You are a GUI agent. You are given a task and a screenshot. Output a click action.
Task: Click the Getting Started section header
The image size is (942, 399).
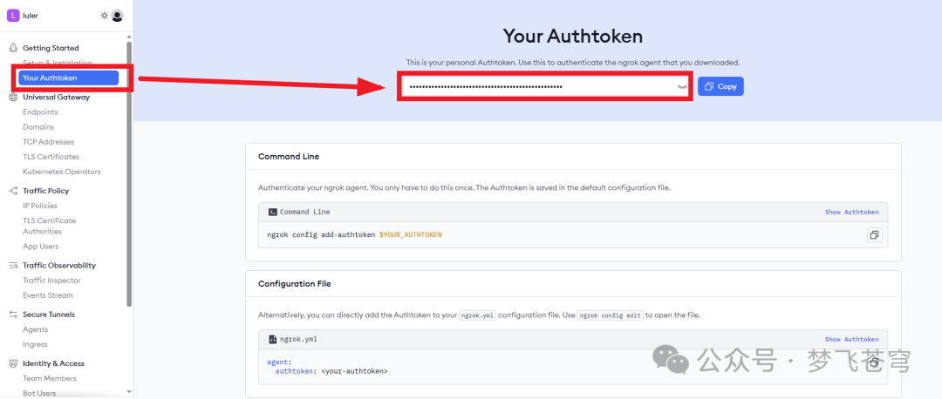(51, 48)
